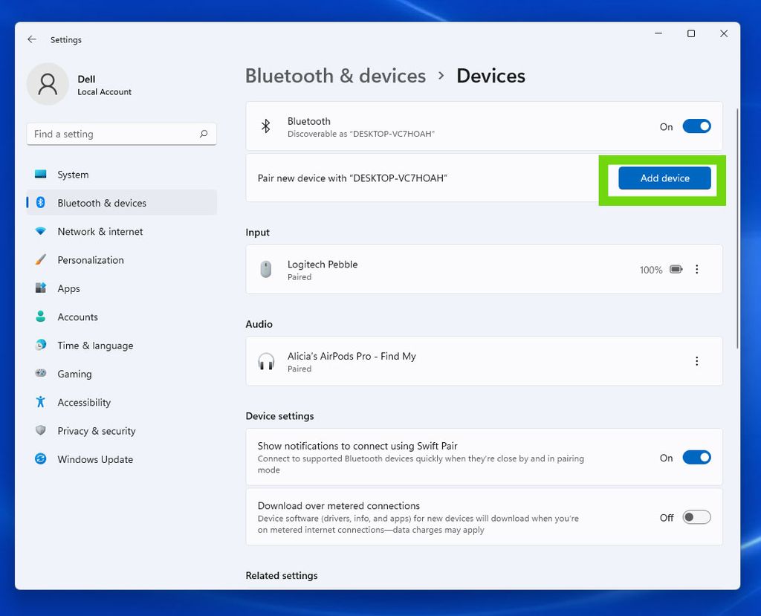Open the System settings section
This screenshot has height=616, width=761.
72,174
